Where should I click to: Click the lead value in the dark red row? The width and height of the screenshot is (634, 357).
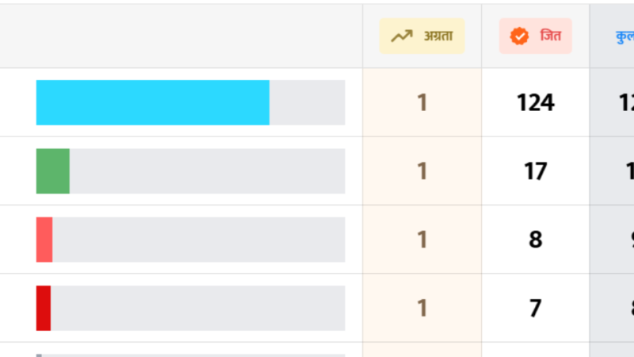click(x=422, y=308)
